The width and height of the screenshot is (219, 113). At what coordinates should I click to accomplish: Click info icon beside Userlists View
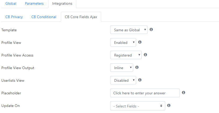coord(140,80)
